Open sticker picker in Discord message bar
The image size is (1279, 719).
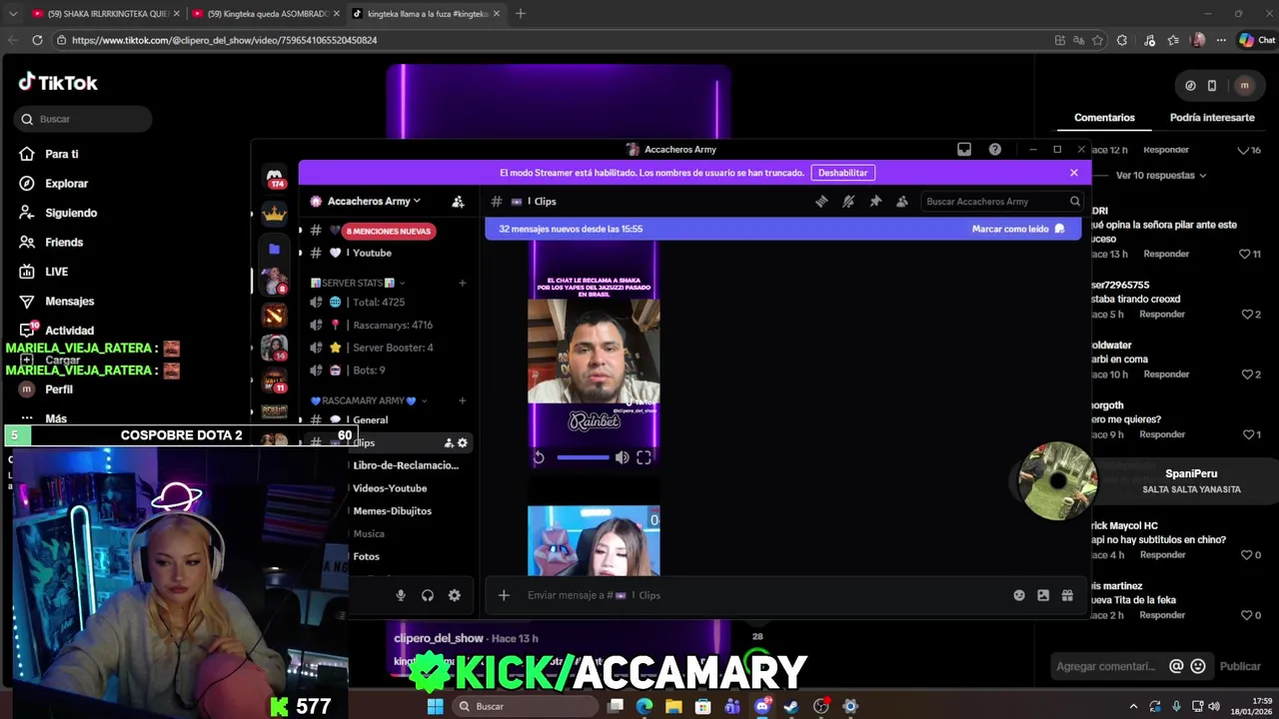(x=1043, y=595)
